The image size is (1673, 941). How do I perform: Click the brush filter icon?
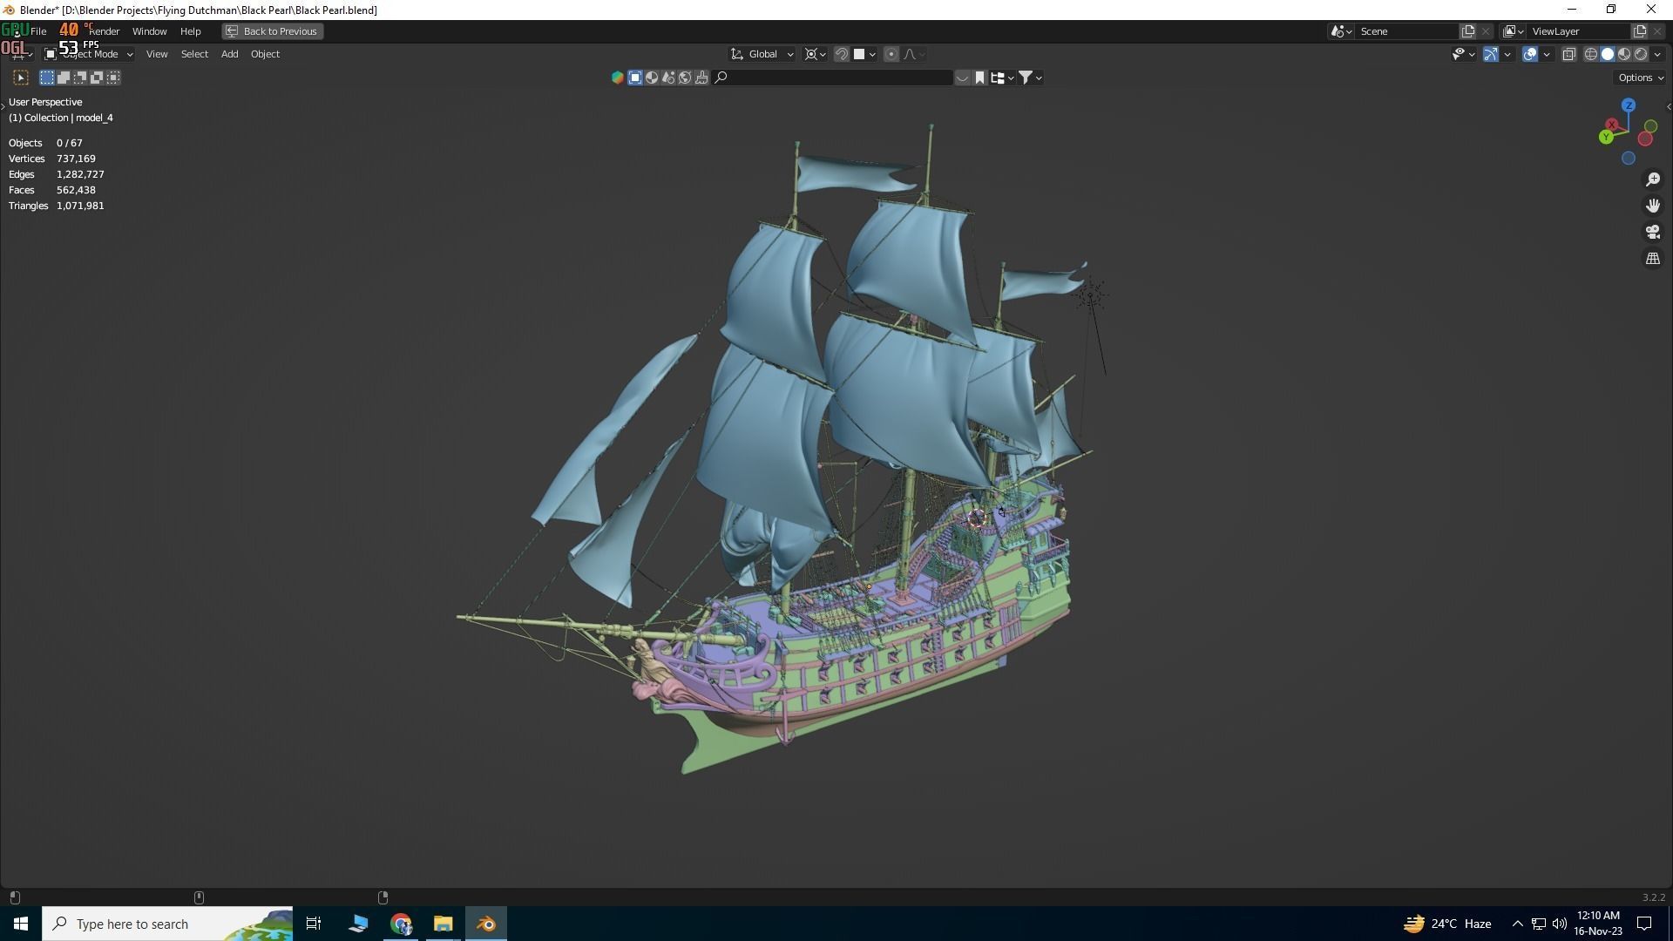coord(701,78)
